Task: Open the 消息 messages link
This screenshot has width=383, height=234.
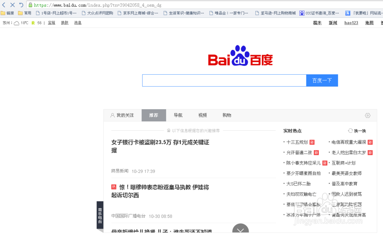Action: coord(78,23)
